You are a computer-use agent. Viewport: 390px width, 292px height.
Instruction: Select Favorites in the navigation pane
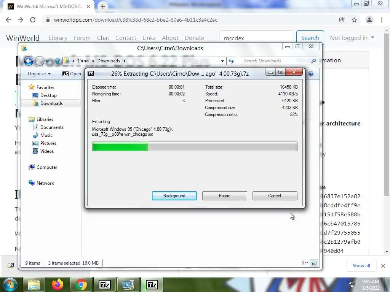(45, 87)
